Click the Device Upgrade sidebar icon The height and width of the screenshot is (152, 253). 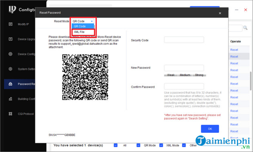tap(10, 39)
